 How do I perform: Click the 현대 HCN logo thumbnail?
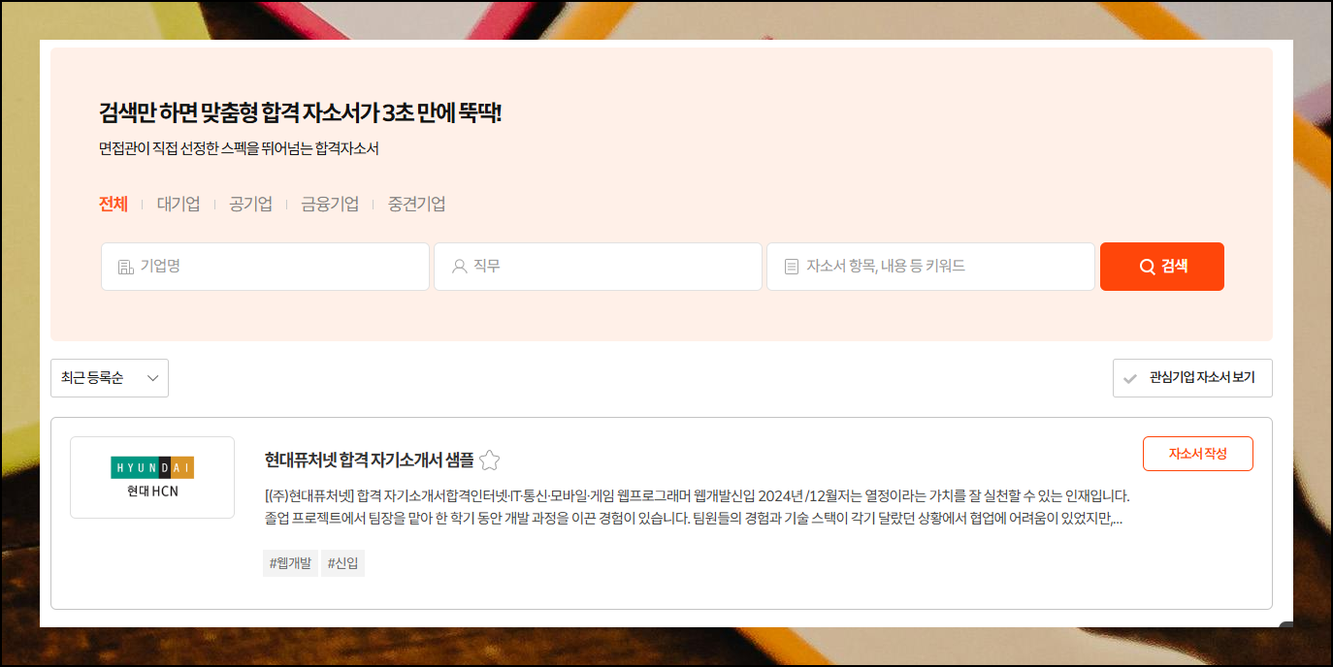152,477
